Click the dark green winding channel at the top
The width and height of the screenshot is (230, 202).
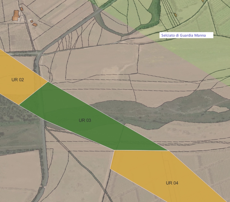click(x=156, y=14)
